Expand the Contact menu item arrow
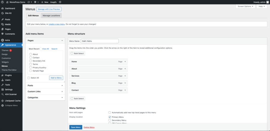This screenshot has width=270, height=131. (x=125, y=90)
